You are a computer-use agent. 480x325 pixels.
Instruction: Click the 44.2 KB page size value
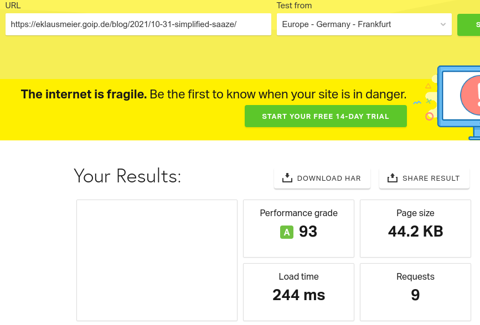(415, 232)
